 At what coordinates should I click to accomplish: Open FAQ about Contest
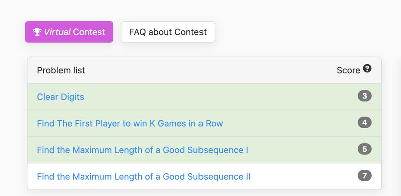(x=168, y=32)
